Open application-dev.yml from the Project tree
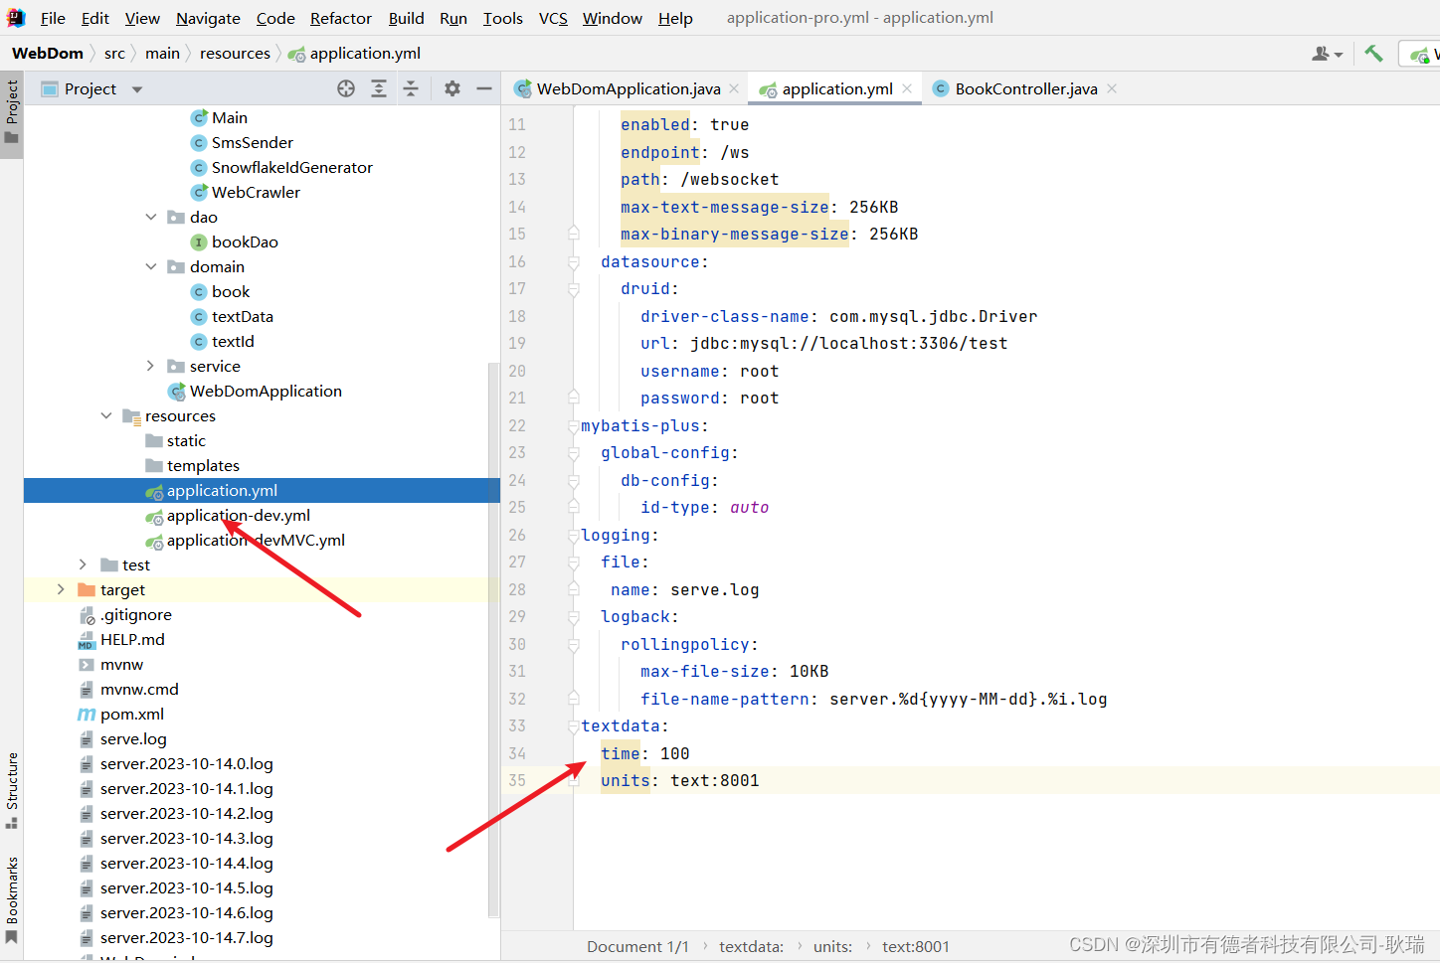The image size is (1440, 963). pyautogui.click(x=239, y=515)
